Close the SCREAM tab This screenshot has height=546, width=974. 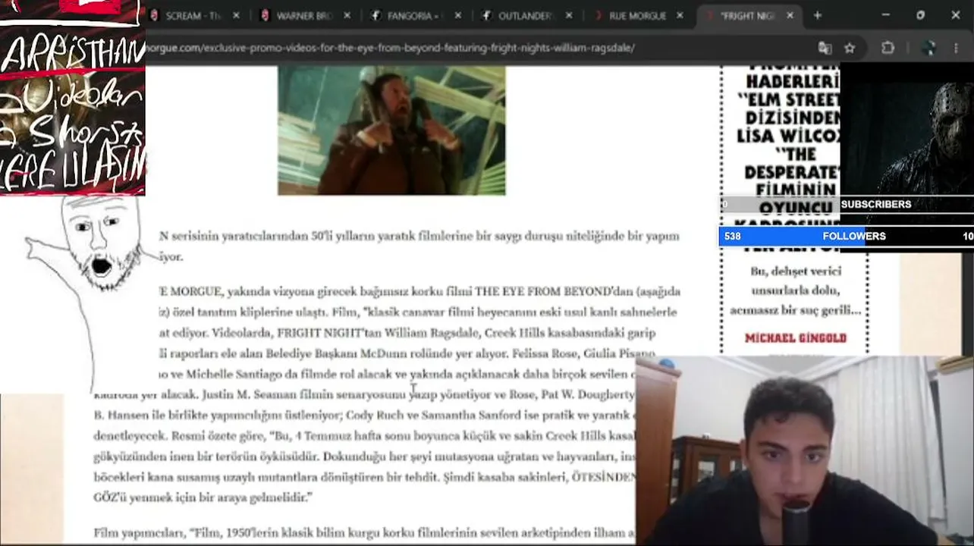tap(236, 15)
